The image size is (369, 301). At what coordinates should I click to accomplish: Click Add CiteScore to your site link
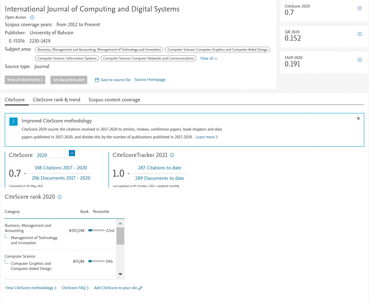click(x=118, y=288)
